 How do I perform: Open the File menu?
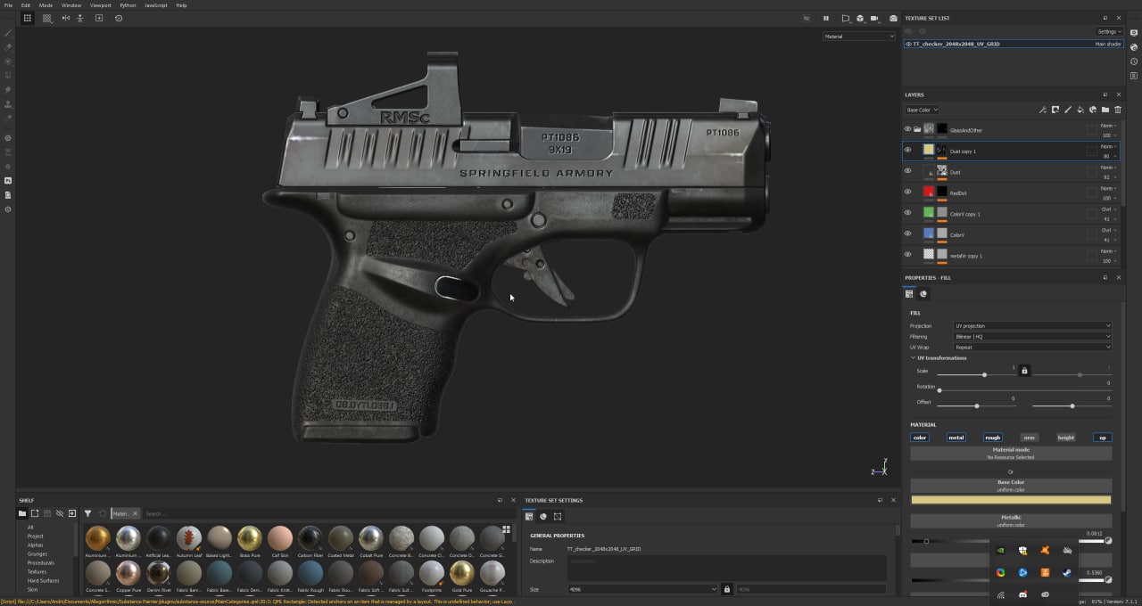pyautogui.click(x=8, y=5)
